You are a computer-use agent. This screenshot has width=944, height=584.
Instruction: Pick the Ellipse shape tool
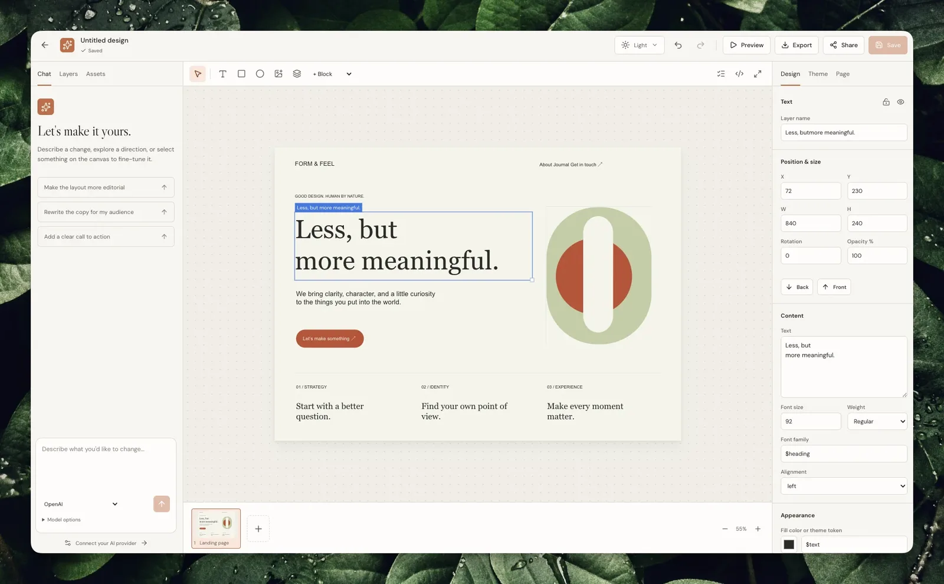point(260,74)
